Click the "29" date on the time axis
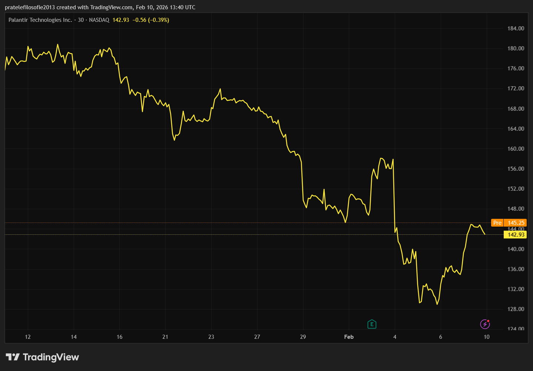The height and width of the screenshot is (371, 533). [303, 337]
